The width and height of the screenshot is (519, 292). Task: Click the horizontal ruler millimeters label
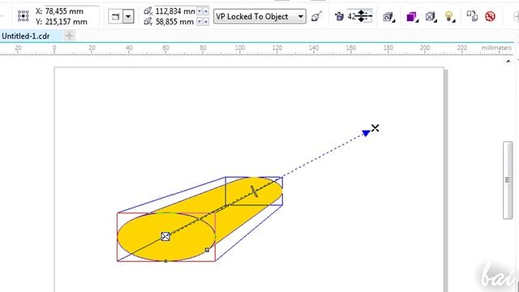click(x=496, y=48)
